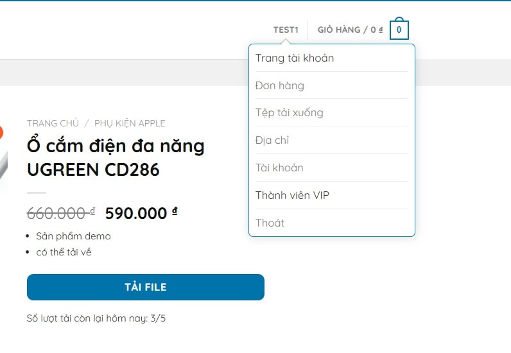Click the product image at left edge
This screenshot has height=353, width=511.
coord(3,160)
